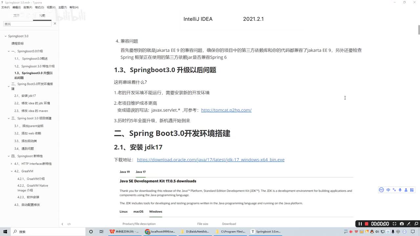Collapse 一、Springboot3.0介绍 outline section
Viewport: 420px width, 236px height.
(9, 51)
